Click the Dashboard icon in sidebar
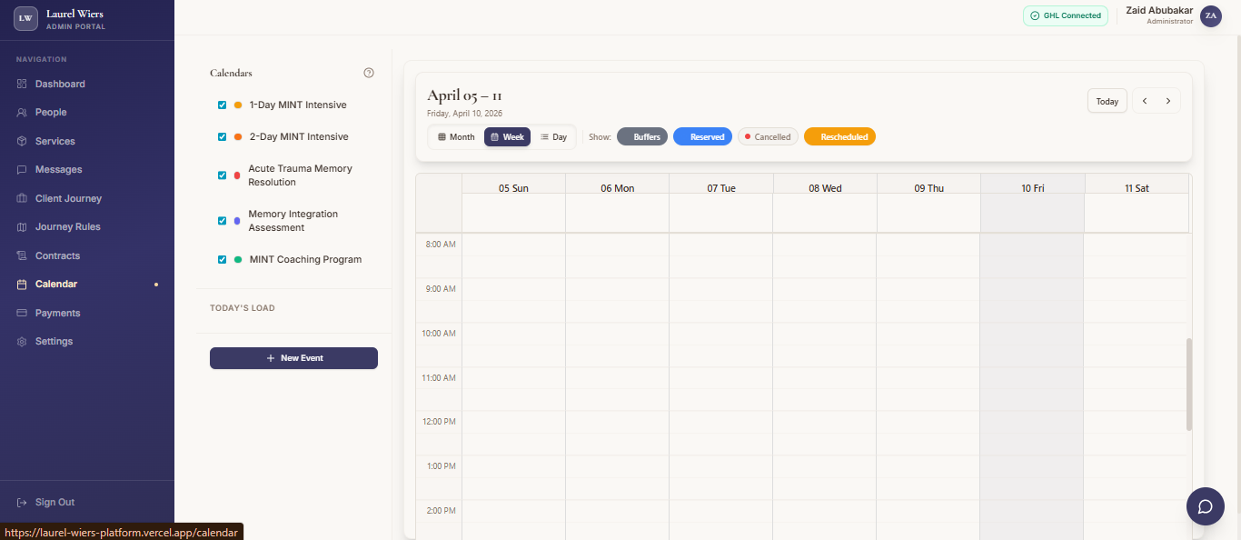This screenshot has width=1241, height=540. point(22,84)
